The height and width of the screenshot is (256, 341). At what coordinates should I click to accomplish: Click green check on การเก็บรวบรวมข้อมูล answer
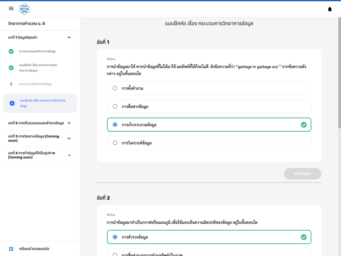[x=303, y=125]
